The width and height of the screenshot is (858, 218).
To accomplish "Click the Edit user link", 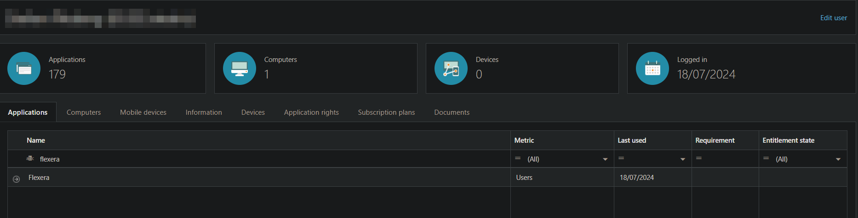I will (x=834, y=18).
